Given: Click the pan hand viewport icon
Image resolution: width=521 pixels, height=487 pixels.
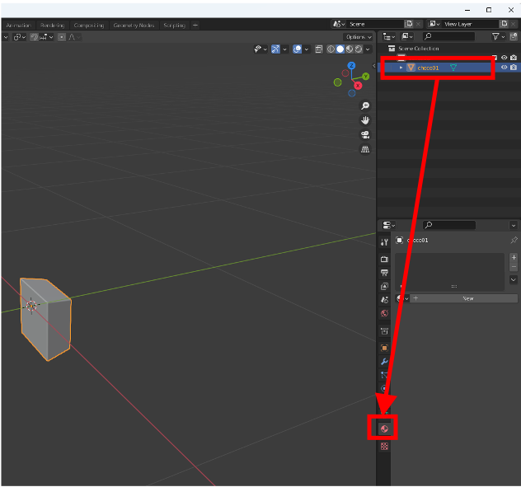Looking at the screenshot, I should tap(365, 120).
